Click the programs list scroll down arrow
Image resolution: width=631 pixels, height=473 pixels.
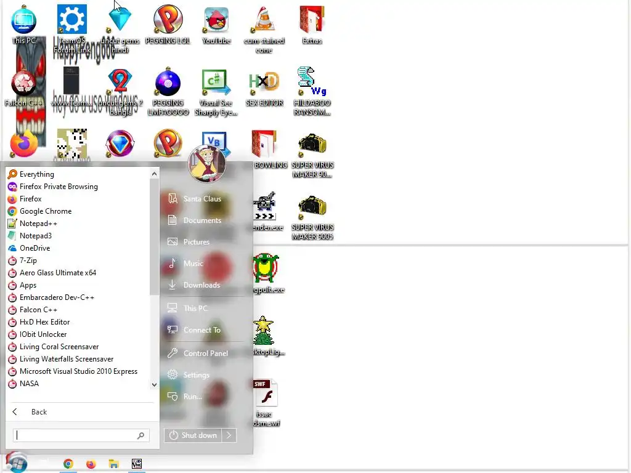[x=154, y=384]
